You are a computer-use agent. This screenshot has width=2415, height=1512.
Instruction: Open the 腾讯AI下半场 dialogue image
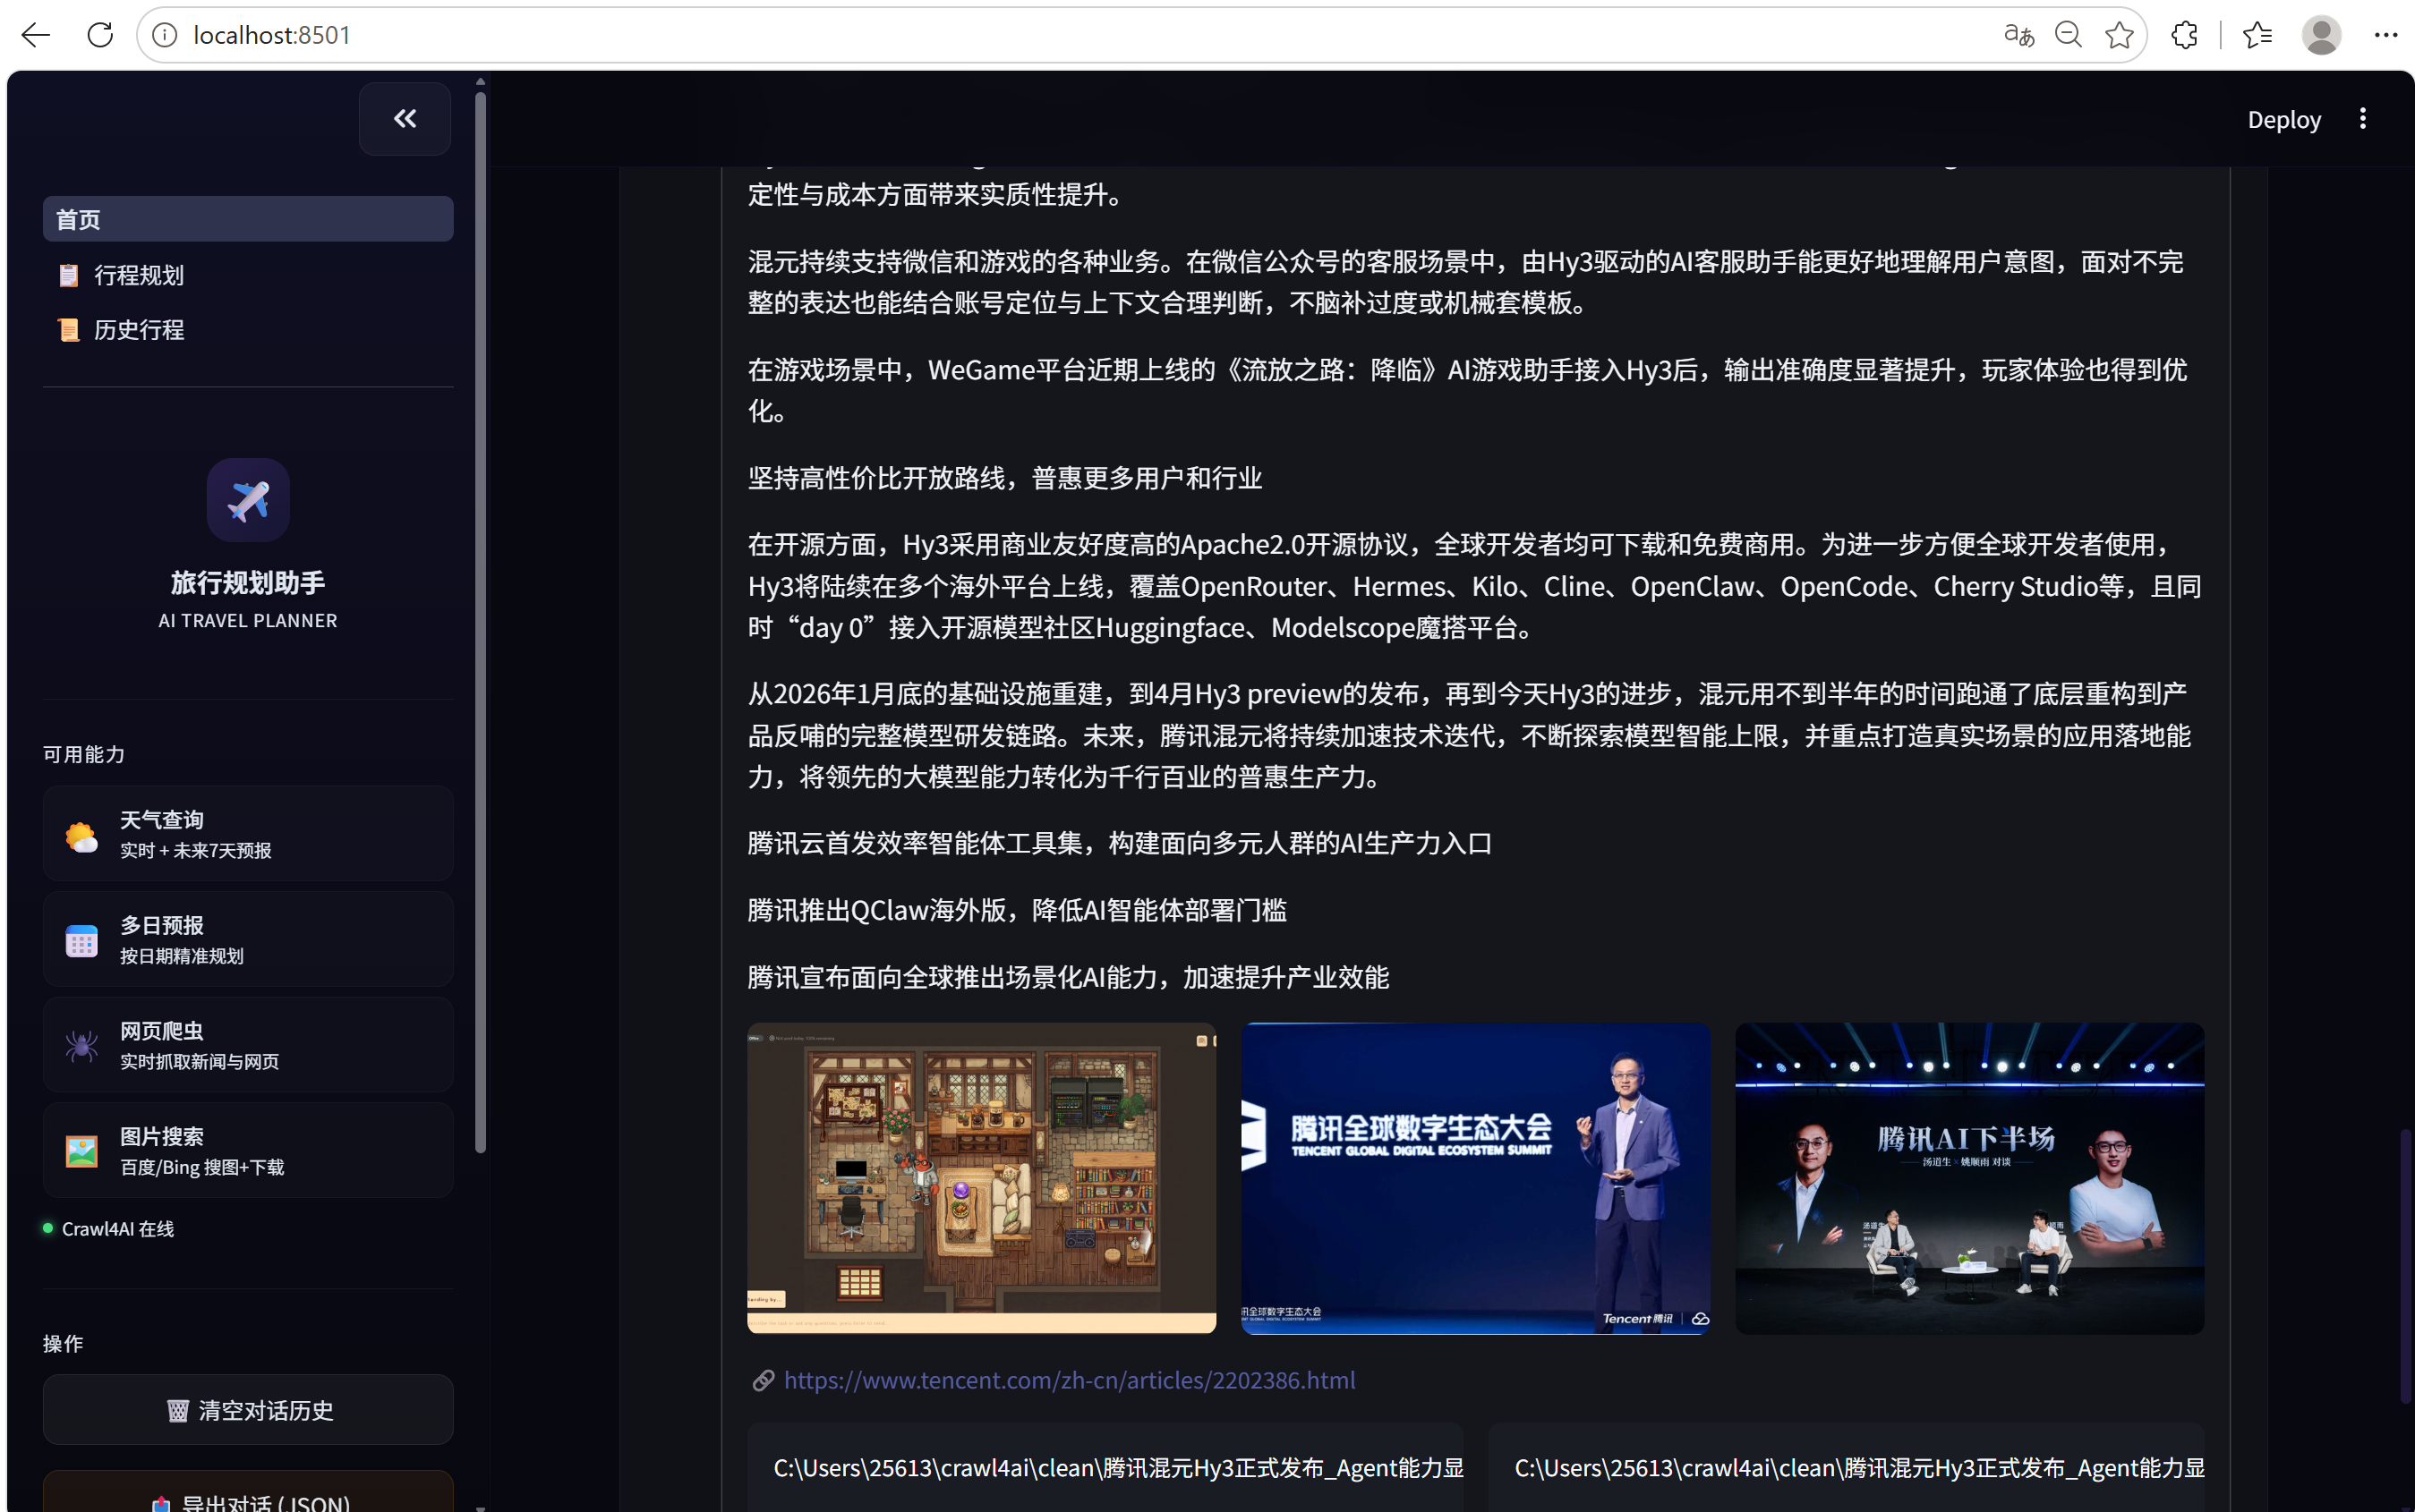[1970, 1178]
